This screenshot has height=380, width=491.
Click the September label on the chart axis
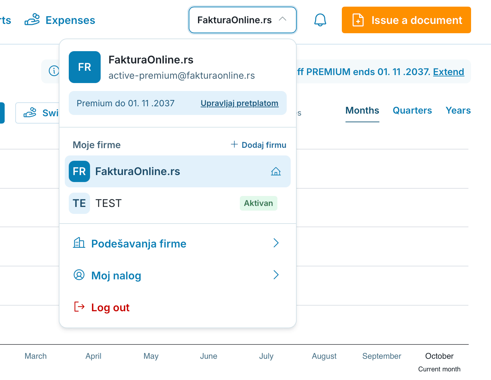pyautogui.click(x=382, y=356)
